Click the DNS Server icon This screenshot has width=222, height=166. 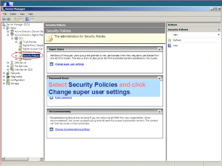coord(12,63)
